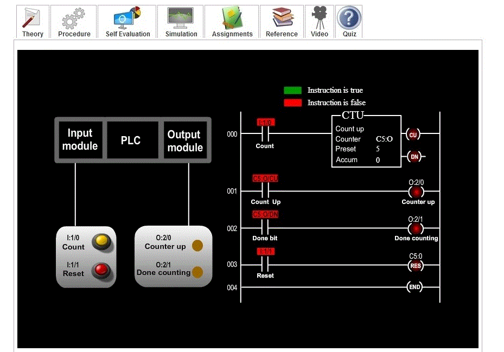Open the Theory tab
Image resolution: width=504 pixels, height=352 pixels.
click(x=33, y=22)
